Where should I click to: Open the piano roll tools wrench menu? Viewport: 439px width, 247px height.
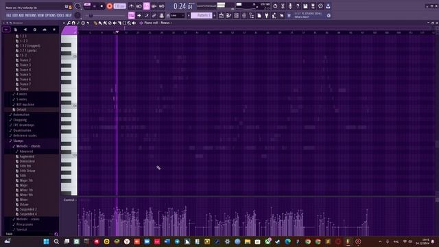point(69,23)
